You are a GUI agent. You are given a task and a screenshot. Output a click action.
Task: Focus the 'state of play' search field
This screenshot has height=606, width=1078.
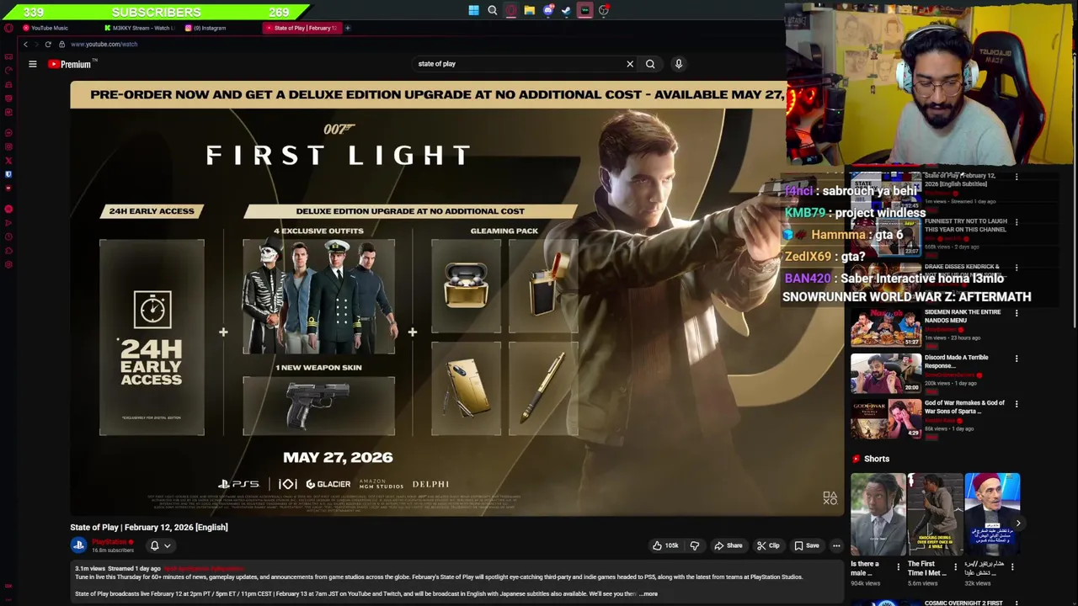pos(518,64)
